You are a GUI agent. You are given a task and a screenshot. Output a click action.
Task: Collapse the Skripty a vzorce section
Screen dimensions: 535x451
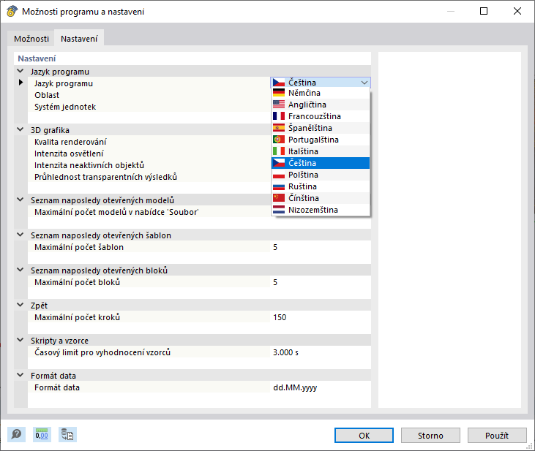click(x=20, y=341)
